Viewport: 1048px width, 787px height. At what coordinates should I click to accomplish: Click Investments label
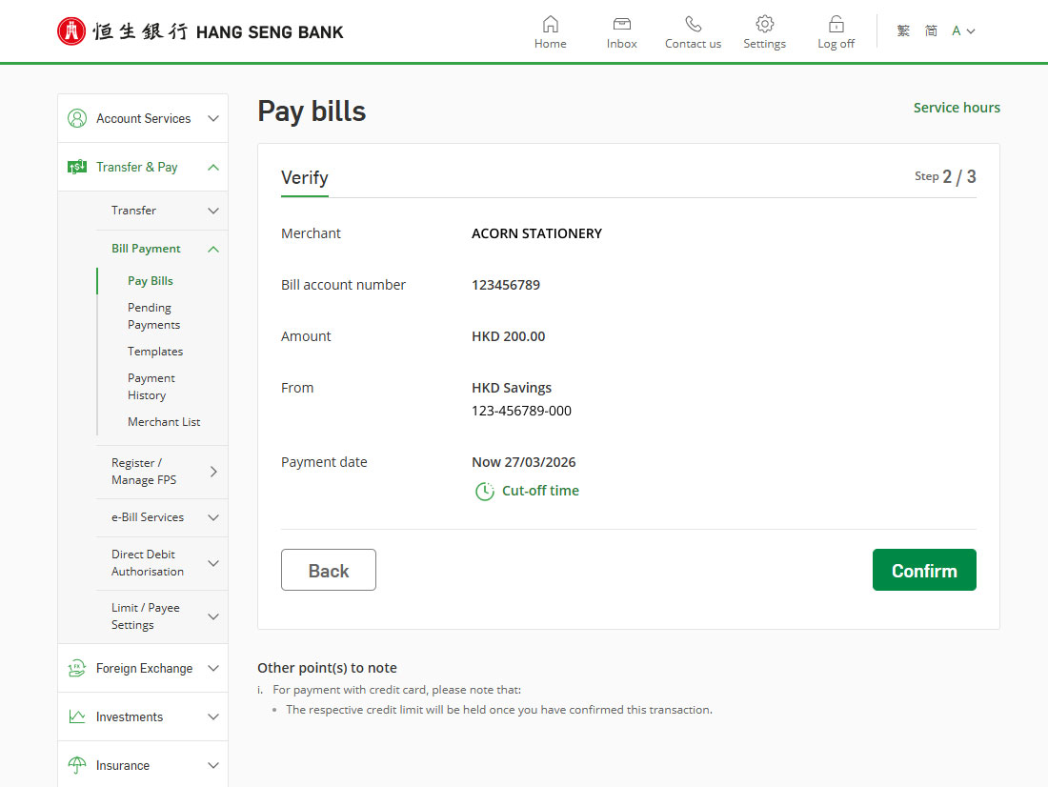coord(130,716)
